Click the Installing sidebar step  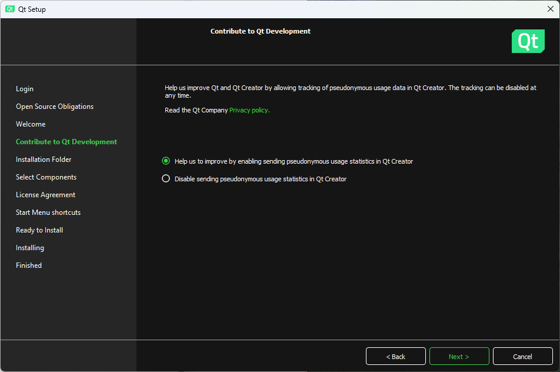30,248
